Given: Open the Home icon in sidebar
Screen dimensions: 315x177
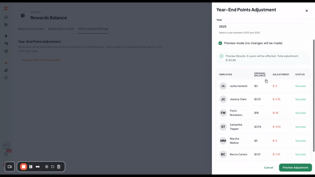Looking at the screenshot, I should [x=6, y=17].
